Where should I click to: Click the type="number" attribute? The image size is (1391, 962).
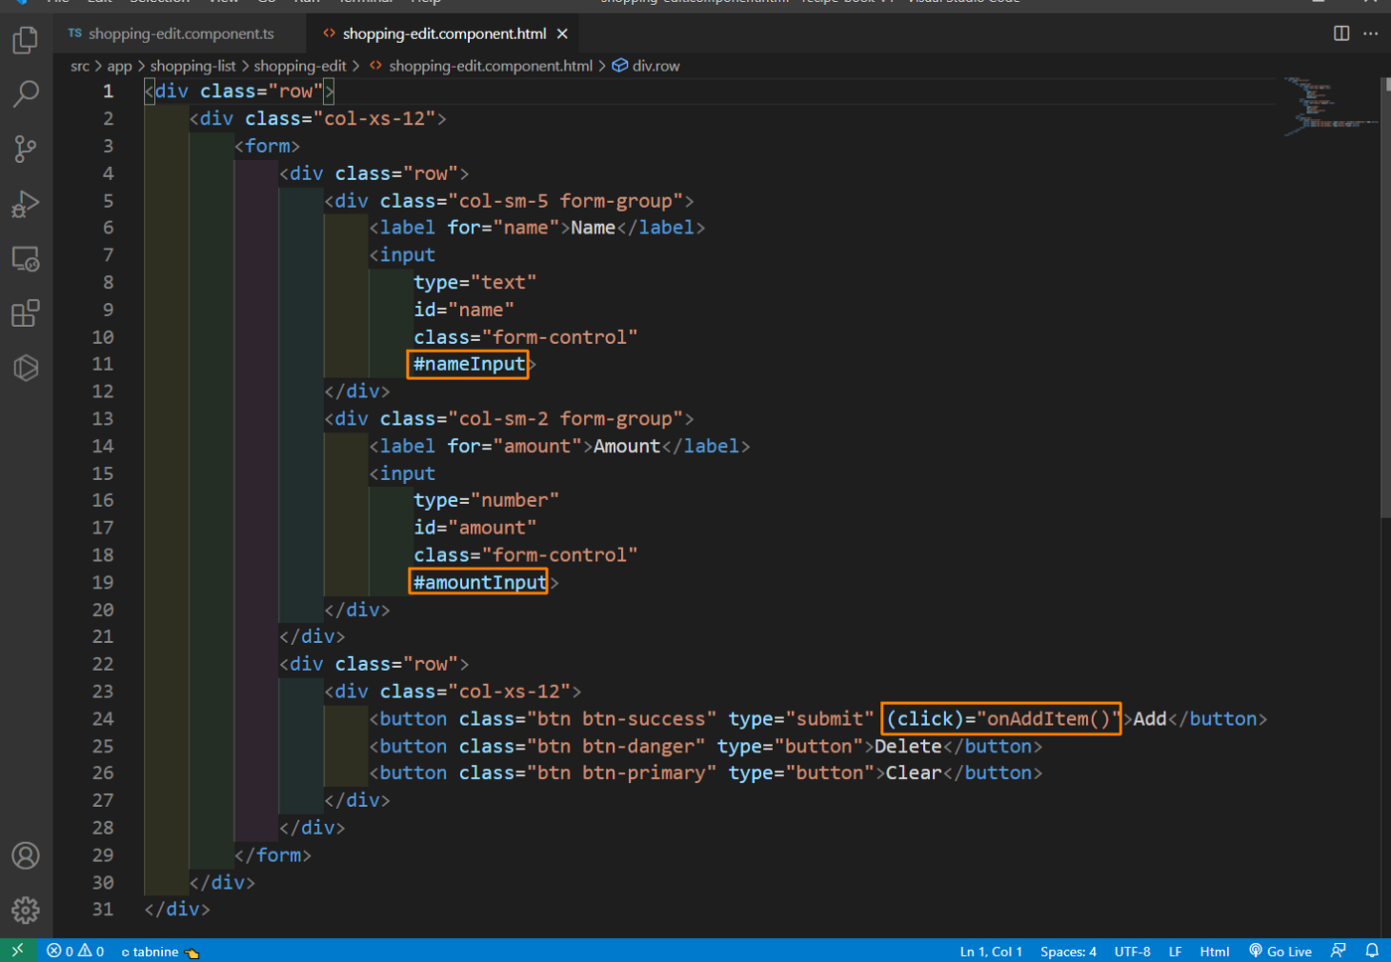tap(486, 500)
